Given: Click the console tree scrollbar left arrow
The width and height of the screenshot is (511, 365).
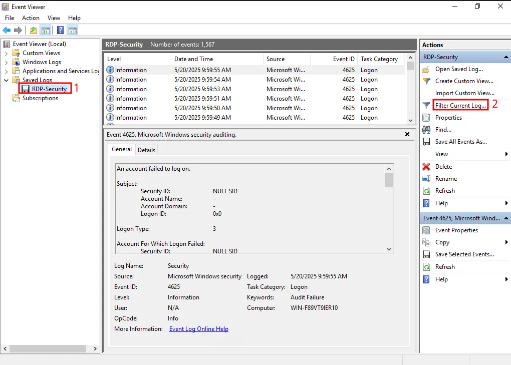Looking at the screenshot, I should click(x=5, y=348).
